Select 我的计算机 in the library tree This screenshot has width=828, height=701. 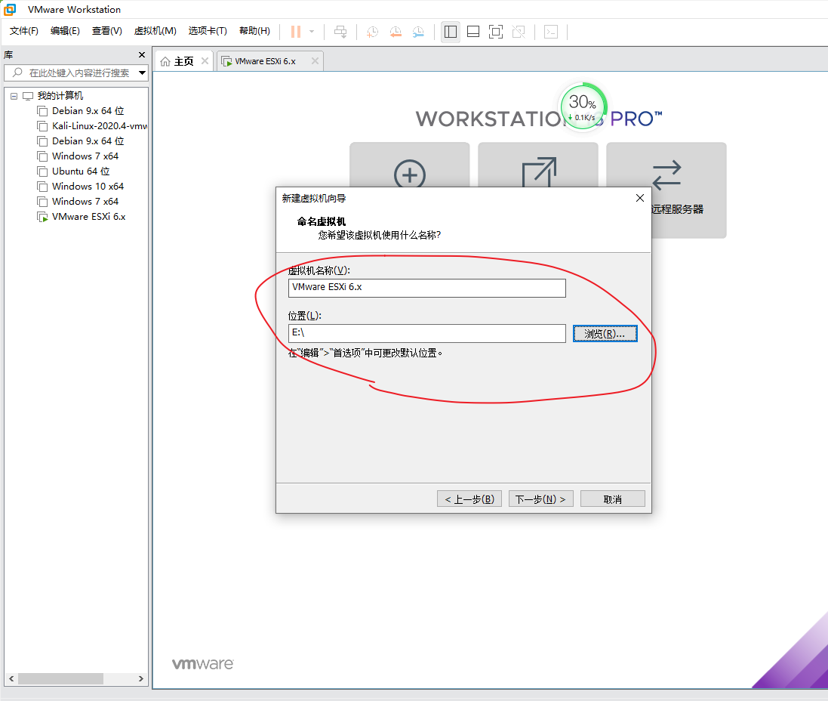click(60, 96)
